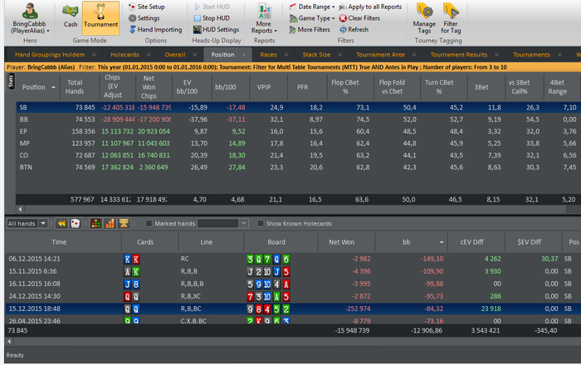Refresh the report
581x365 pixels.
pyautogui.click(x=354, y=30)
